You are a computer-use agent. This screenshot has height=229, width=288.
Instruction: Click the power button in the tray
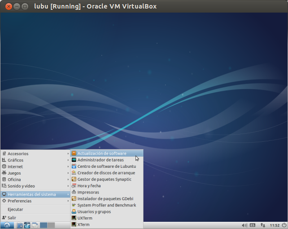[x=284, y=225]
